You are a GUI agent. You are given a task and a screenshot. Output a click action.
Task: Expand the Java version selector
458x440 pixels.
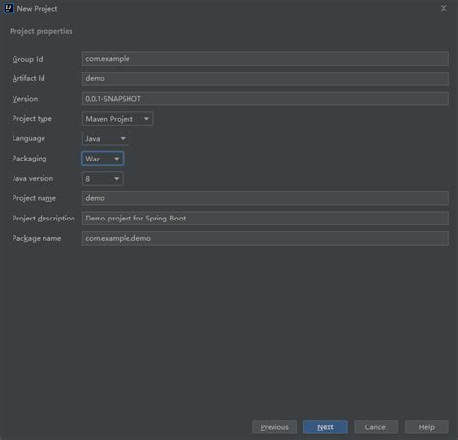(x=102, y=179)
